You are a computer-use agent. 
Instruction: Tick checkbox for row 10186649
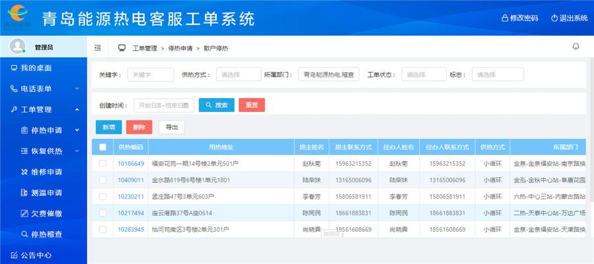pyautogui.click(x=102, y=163)
